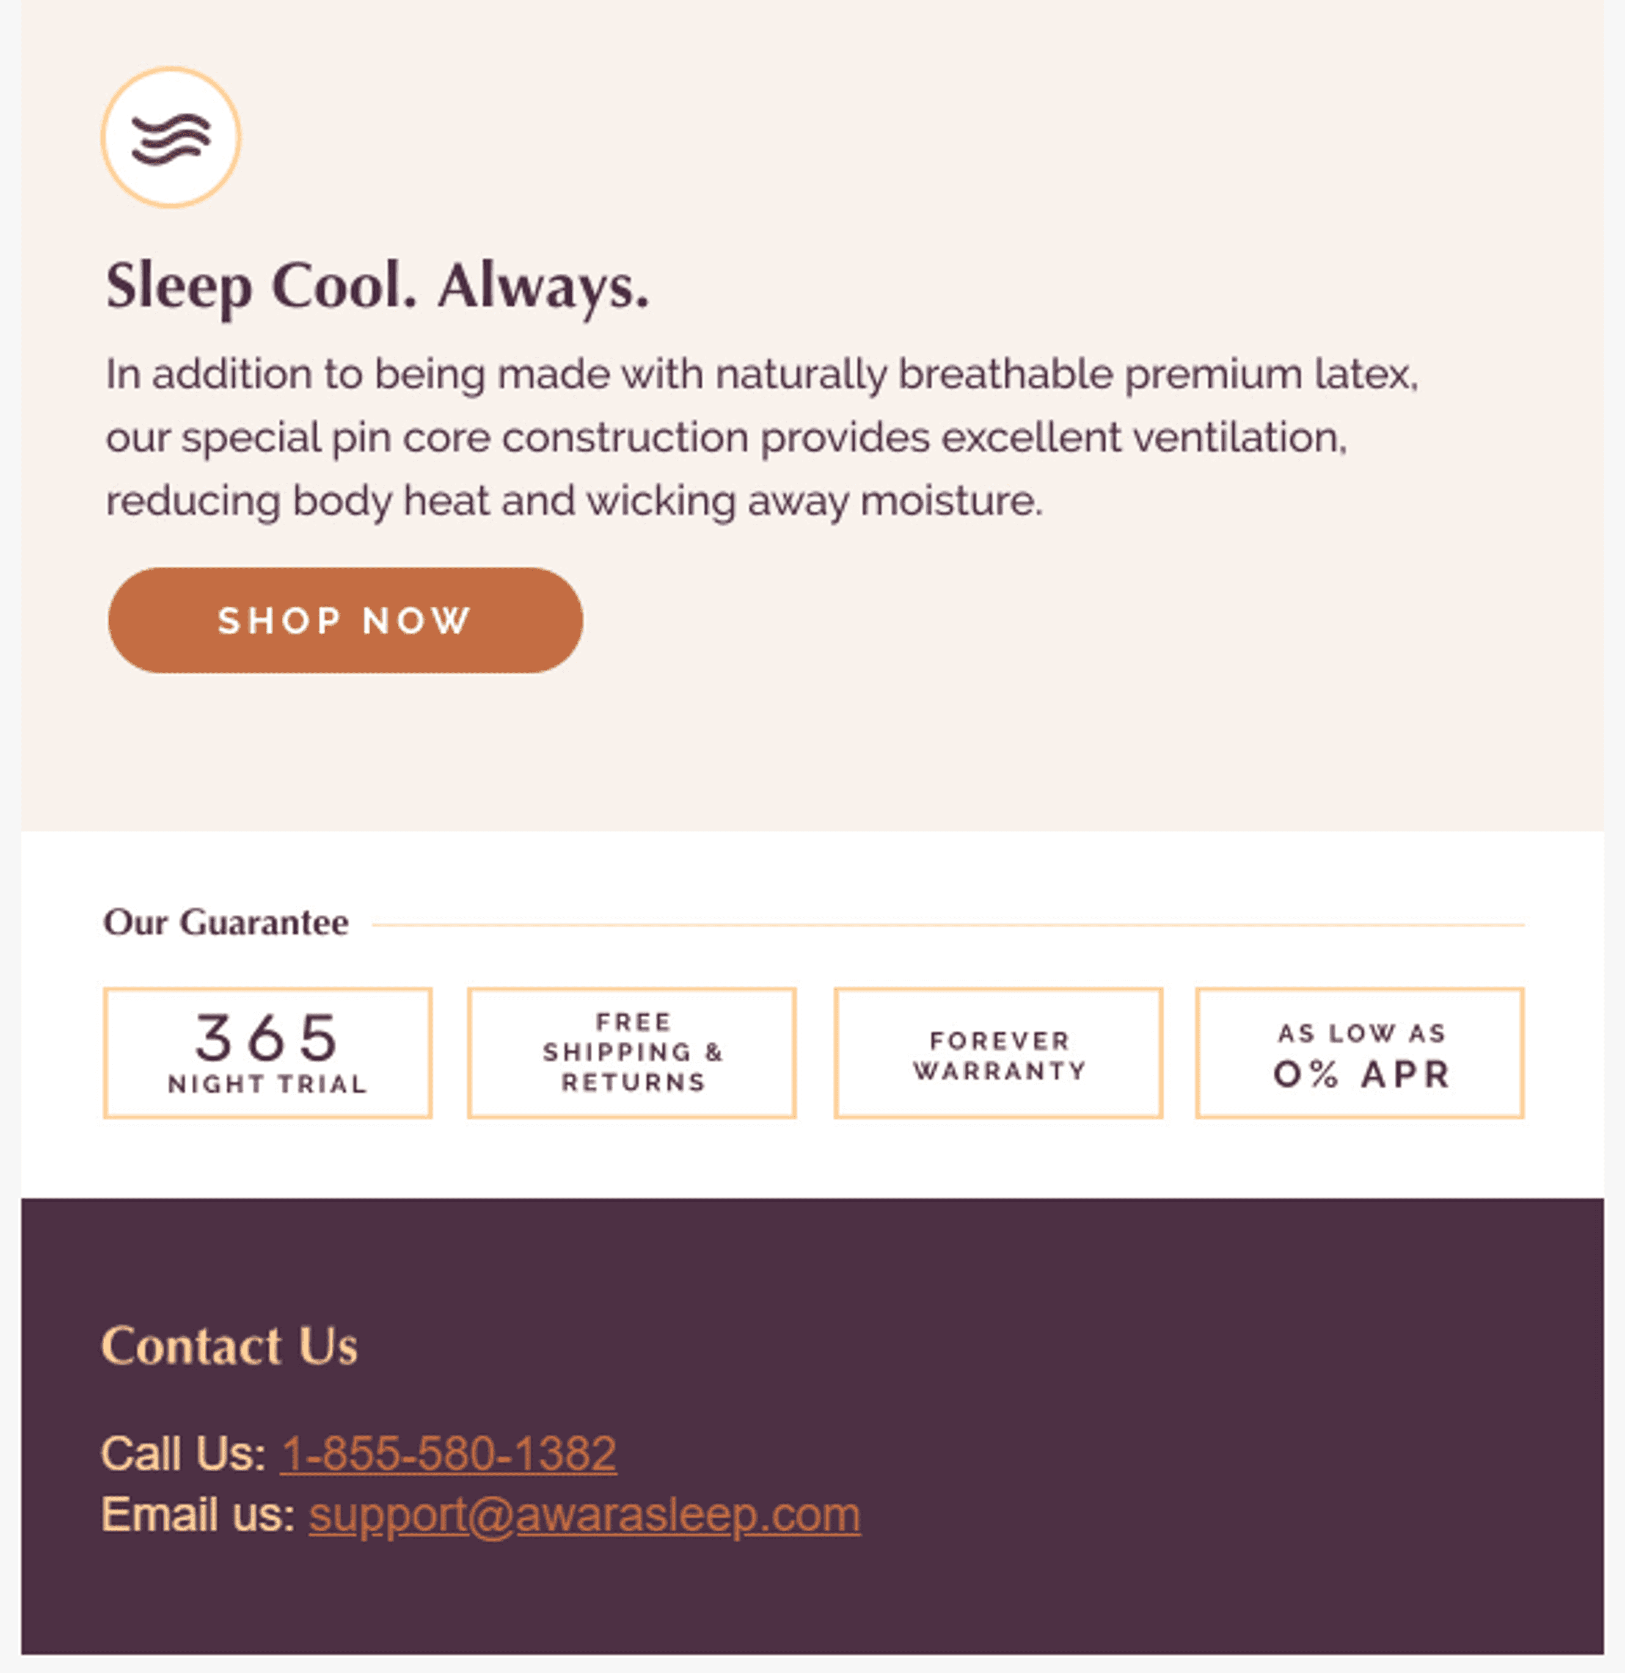The image size is (1625, 1673).
Task: Open the 365 Night Trial badge
Action: coord(268,1053)
